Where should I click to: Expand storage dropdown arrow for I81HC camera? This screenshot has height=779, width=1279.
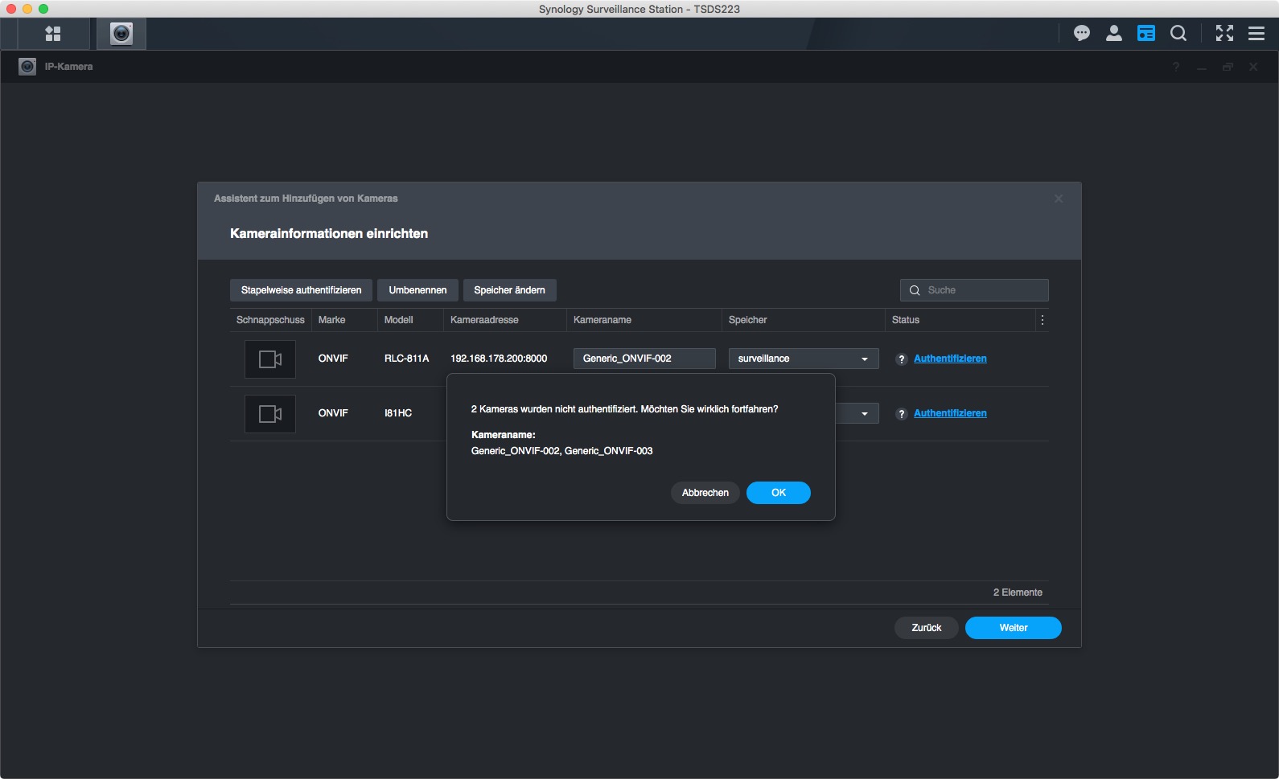point(864,414)
